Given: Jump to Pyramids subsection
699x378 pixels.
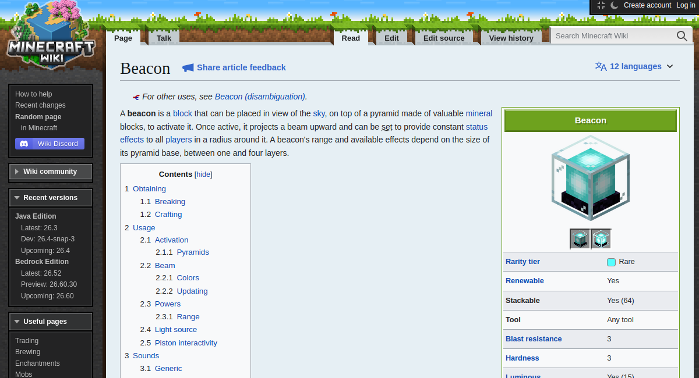Looking at the screenshot, I should tap(193, 252).
